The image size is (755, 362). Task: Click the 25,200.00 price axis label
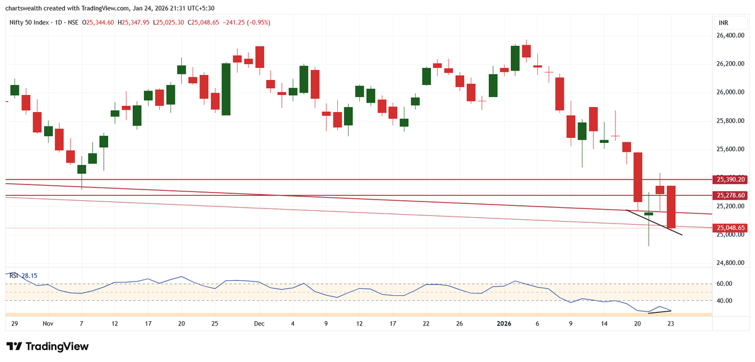click(731, 206)
